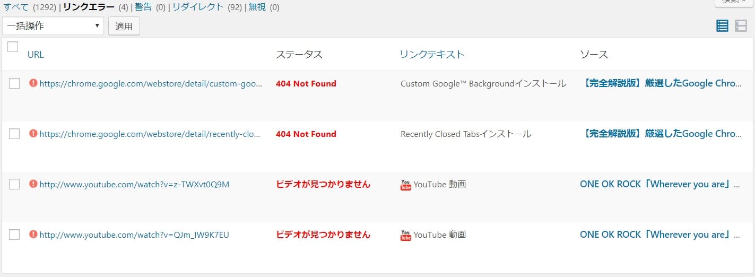Open youtube watch?v=z-TWXvt0Q9M link
The width and height of the screenshot is (755, 277).
[x=134, y=184]
